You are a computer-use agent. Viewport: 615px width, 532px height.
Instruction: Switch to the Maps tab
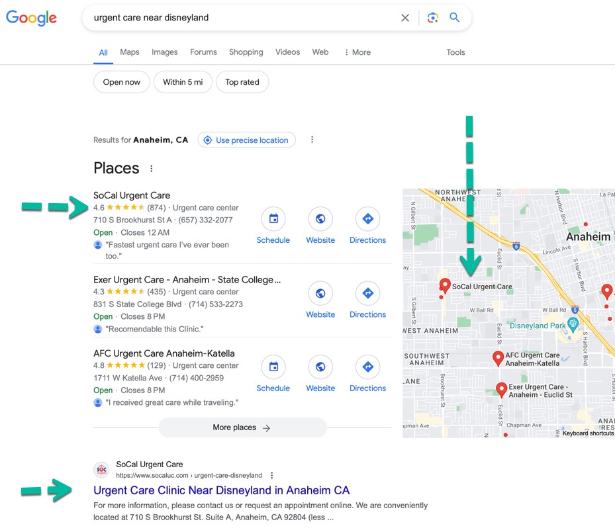click(130, 52)
